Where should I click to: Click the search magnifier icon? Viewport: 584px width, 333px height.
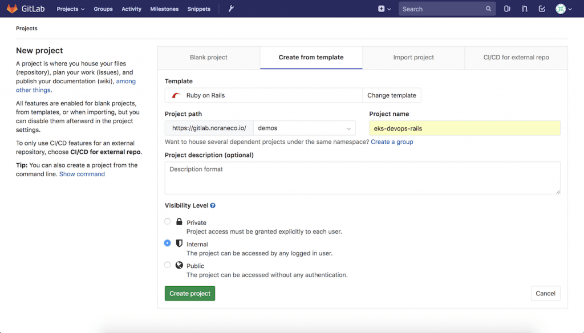488,9
